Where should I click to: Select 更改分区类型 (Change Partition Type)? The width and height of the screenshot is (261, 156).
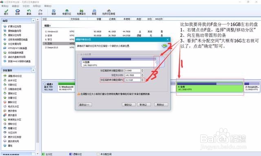[12, 137]
